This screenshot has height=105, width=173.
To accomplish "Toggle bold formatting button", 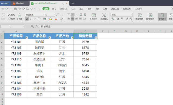I will tap(27, 19).
